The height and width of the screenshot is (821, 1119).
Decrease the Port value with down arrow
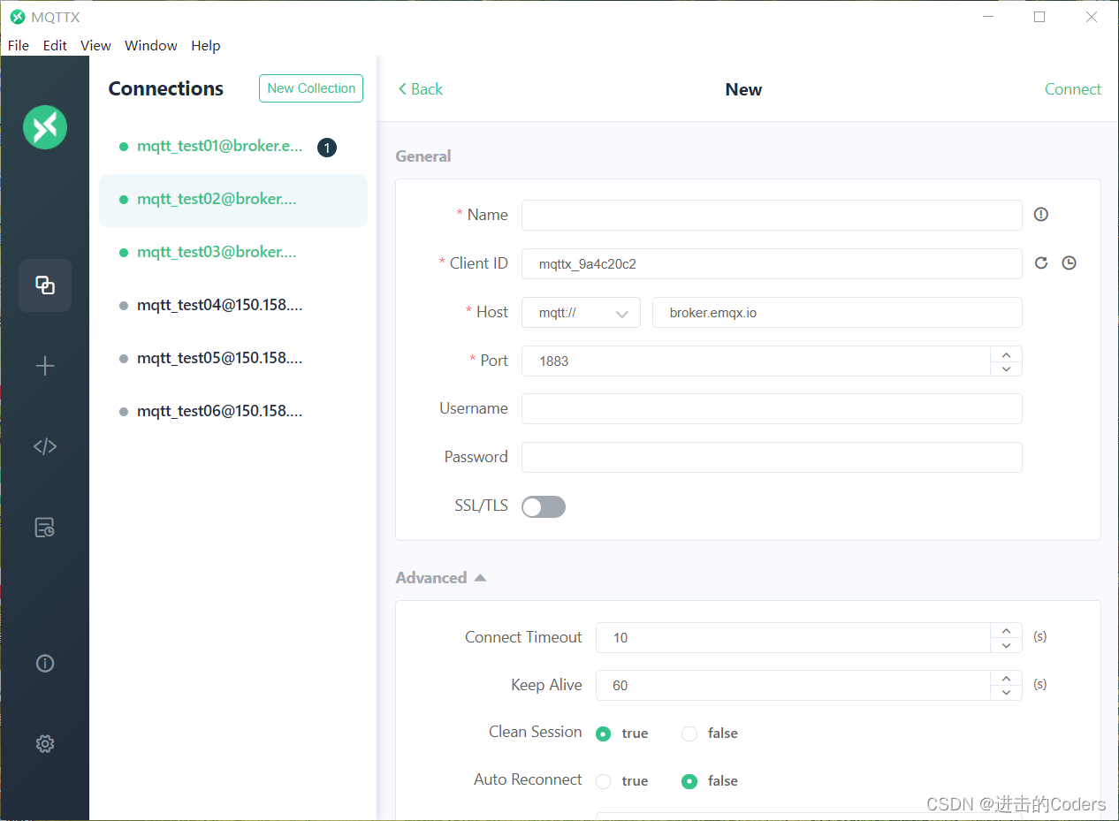[x=1006, y=369]
